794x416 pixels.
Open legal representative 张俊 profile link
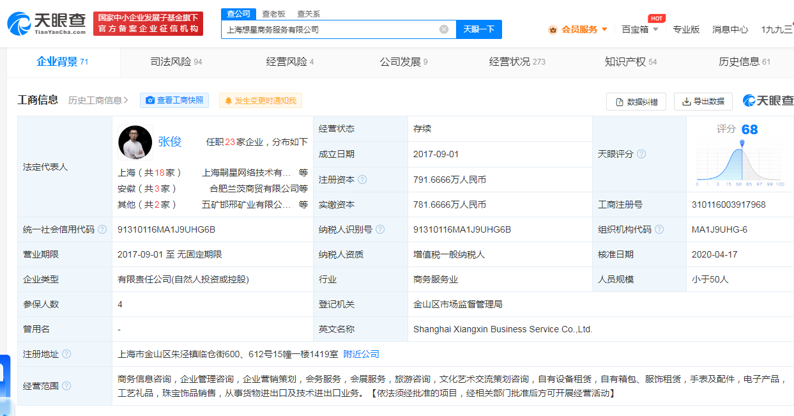[170, 142]
